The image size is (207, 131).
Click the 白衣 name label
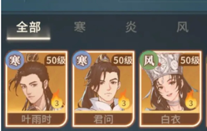171,119
